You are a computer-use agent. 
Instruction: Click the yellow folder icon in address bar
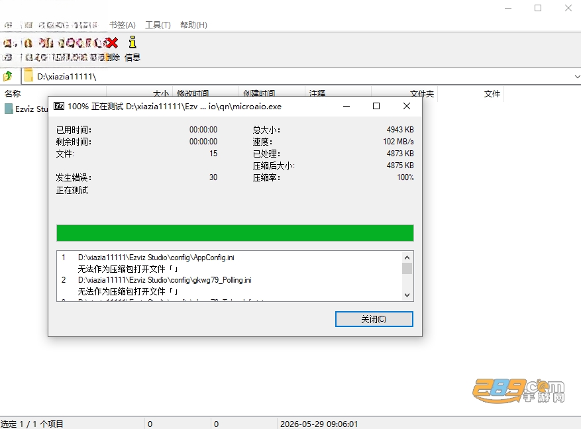pos(28,76)
